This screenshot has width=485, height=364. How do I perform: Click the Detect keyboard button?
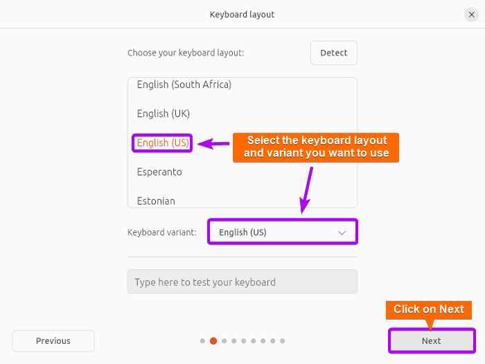pos(334,53)
